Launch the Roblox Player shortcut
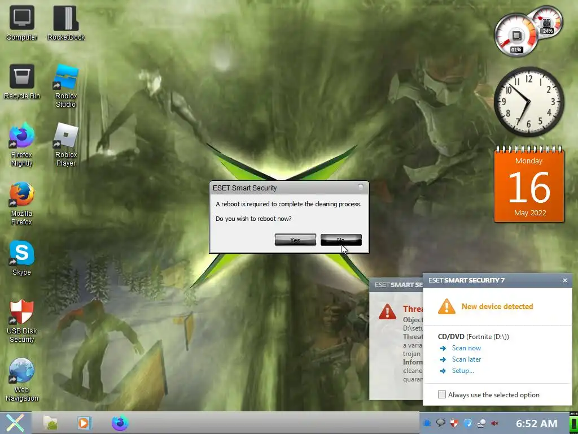 66,145
